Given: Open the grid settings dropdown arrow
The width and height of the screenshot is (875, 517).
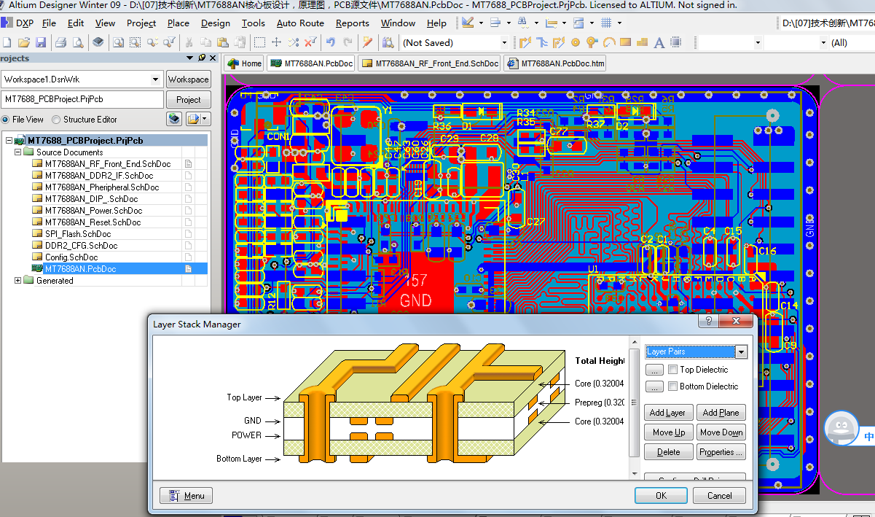Looking at the screenshot, I should coord(618,23).
